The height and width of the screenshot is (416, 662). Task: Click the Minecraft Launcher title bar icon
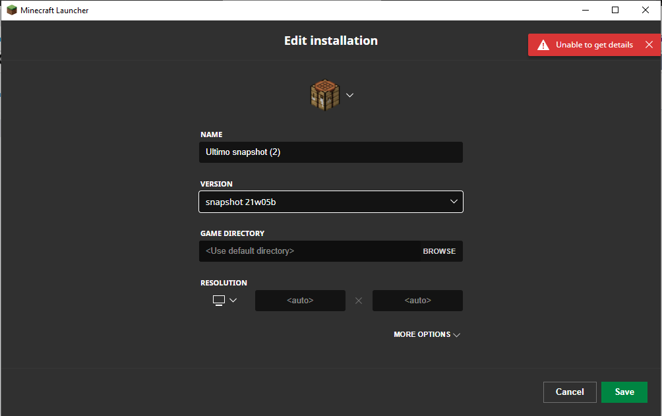[12, 10]
